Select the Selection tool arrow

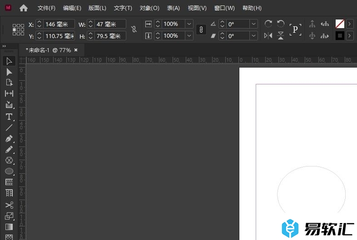click(9, 61)
